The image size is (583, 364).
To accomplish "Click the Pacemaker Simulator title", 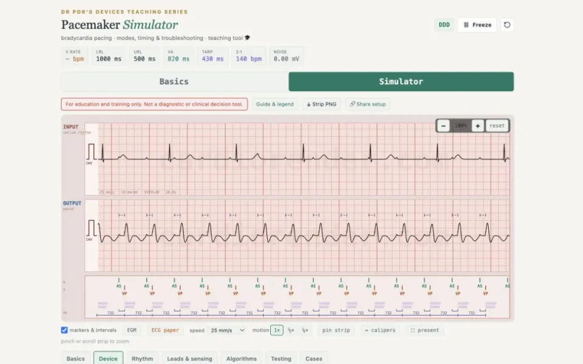I will (120, 25).
